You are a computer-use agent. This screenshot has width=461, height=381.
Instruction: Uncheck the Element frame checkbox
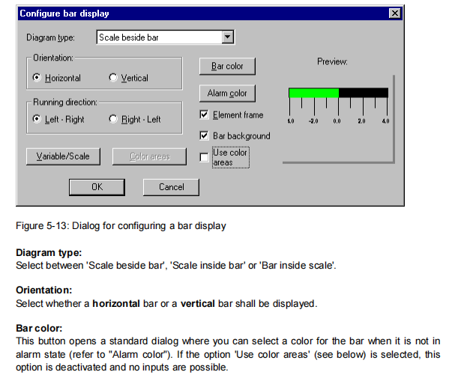[x=204, y=115]
